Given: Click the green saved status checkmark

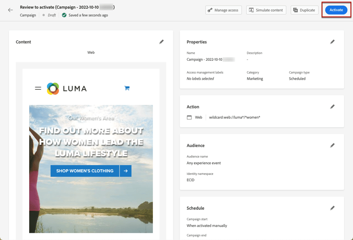Looking at the screenshot, I should coord(64,15).
